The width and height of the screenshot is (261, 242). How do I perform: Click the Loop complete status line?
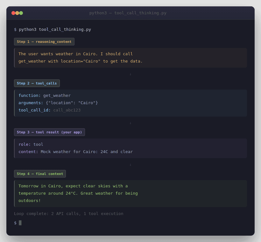pos(69,213)
